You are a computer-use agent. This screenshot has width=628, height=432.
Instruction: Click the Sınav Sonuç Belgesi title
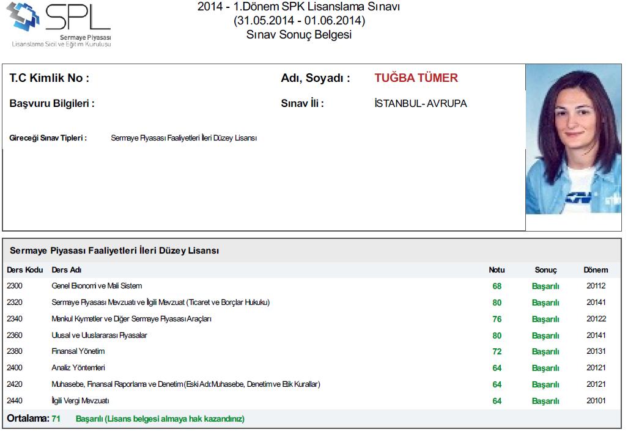coord(299,34)
